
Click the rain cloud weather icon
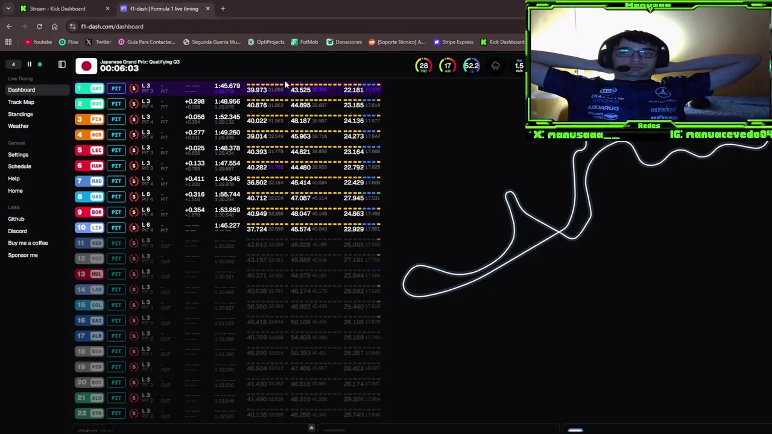click(495, 66)
